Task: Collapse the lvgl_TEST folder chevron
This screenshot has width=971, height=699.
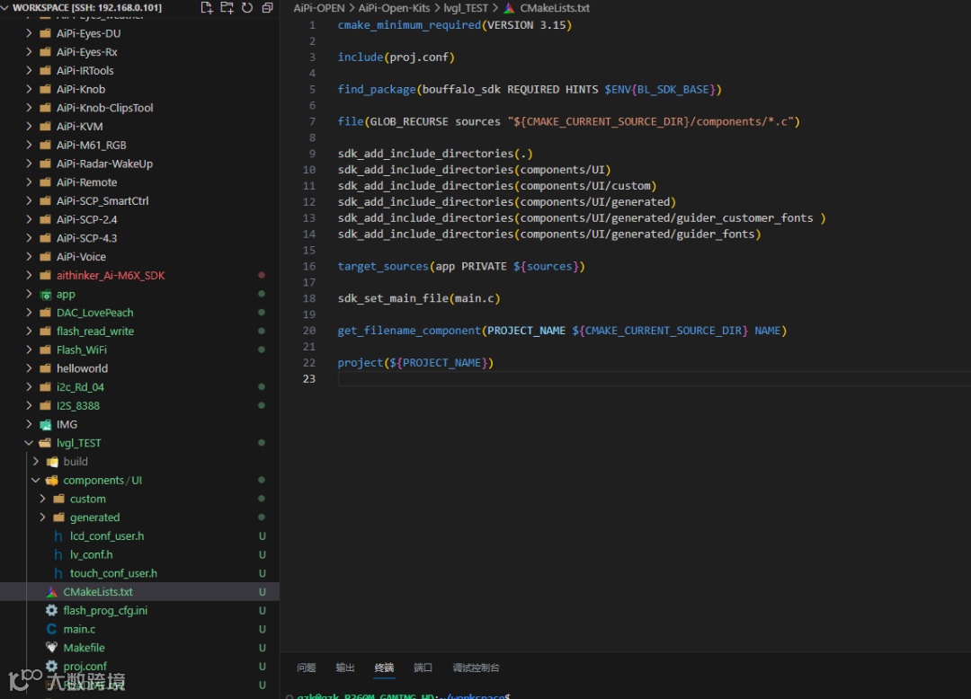Action: 29,443
